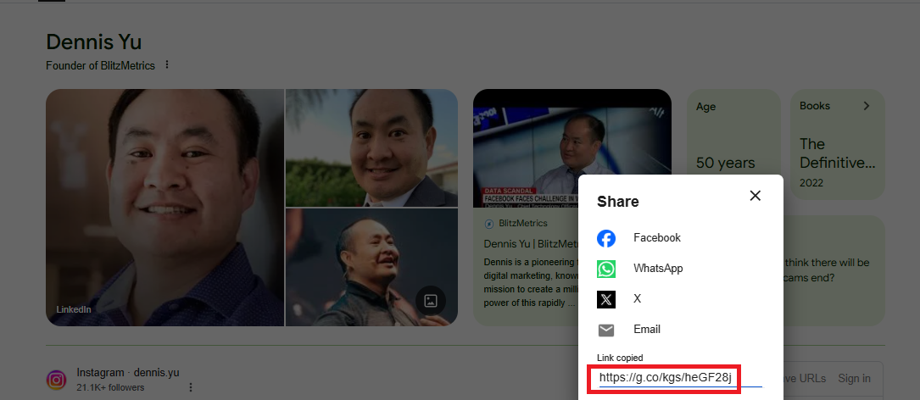This screenshot has width=920, height=400.
Task: Click the LinkedIn caption on main photo
Action: tap(74, 309)
